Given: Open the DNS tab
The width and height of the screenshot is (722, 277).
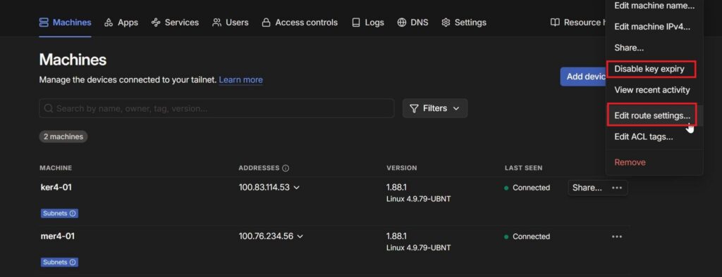Looking at the screenshot, I should [412, 22].
